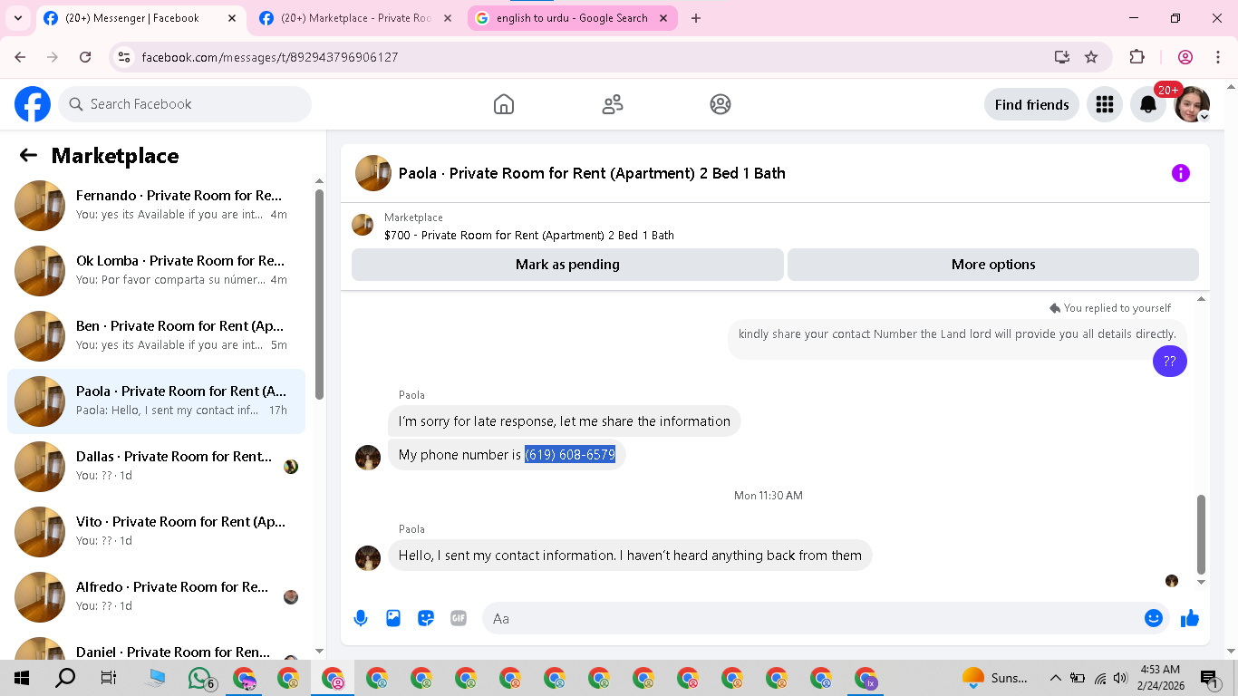Click Paola's highlighted phone number (619) 608-6579
The image size is (1238, 696).
pos(570,455)
